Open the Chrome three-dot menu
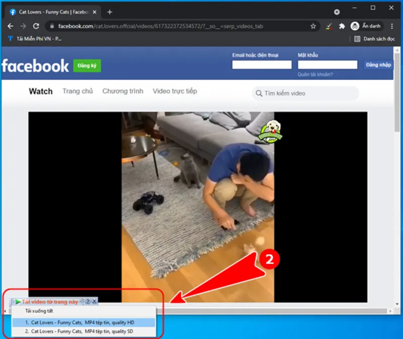403x339 pixels. pos(390,26)
